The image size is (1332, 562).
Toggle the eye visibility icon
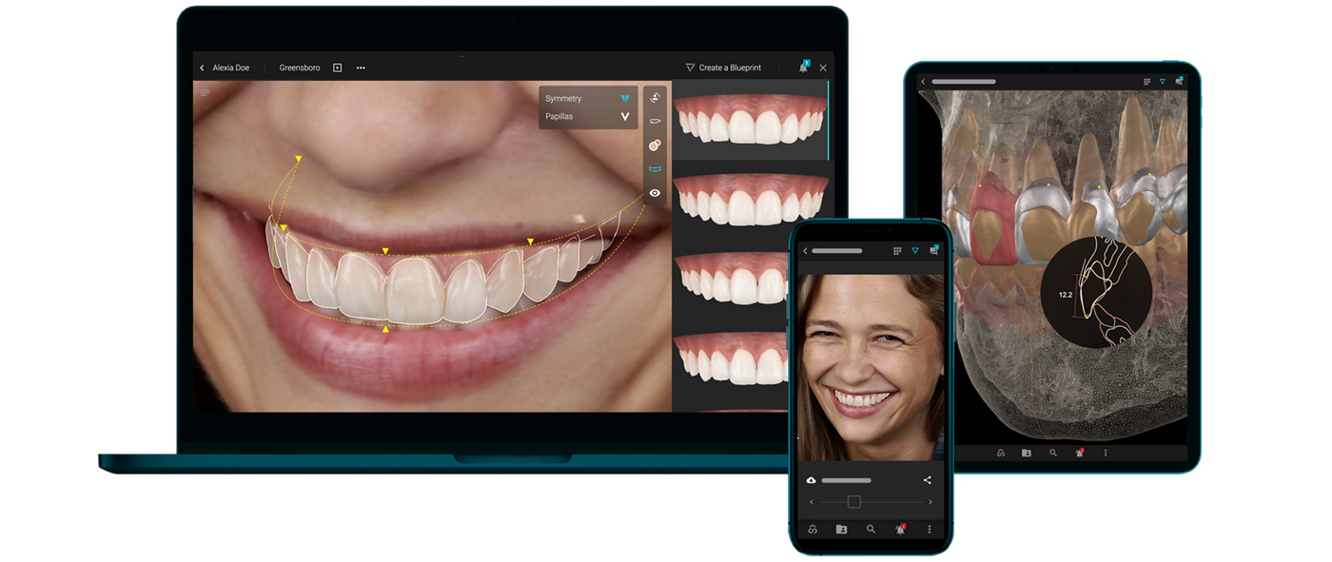pos(655,193)
